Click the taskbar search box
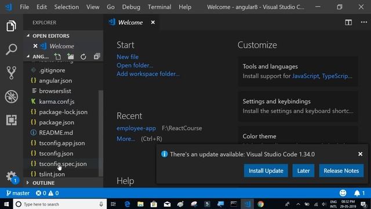371x209 pixels. [60, 204]
